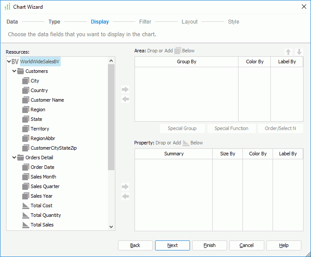Click the Region field icon
The height and width of the screenshot is (257, 311).
pos(26,110)
